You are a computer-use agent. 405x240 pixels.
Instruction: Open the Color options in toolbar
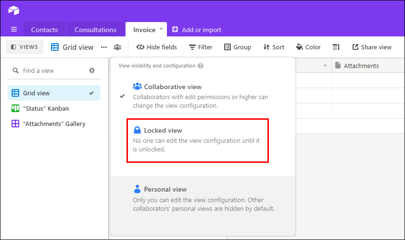pos(308,47)
